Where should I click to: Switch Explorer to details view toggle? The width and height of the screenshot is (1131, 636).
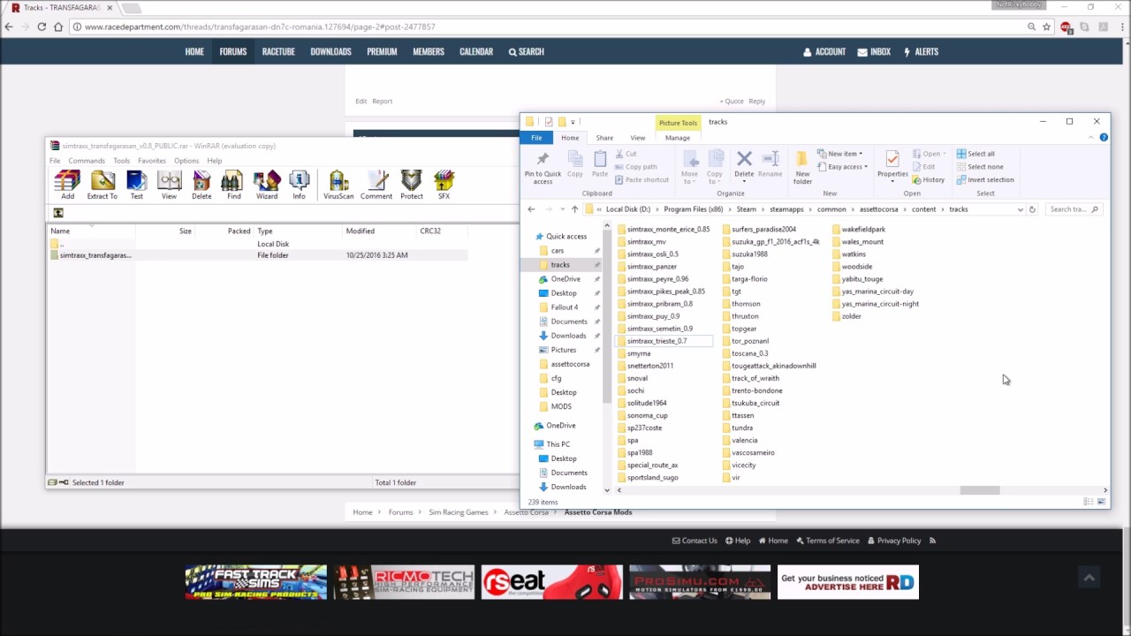coord(1089,502)
